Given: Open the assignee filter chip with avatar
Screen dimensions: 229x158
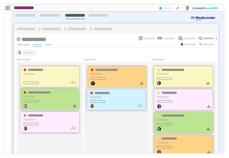Looking at the screenshot, I should click(26, 53).
